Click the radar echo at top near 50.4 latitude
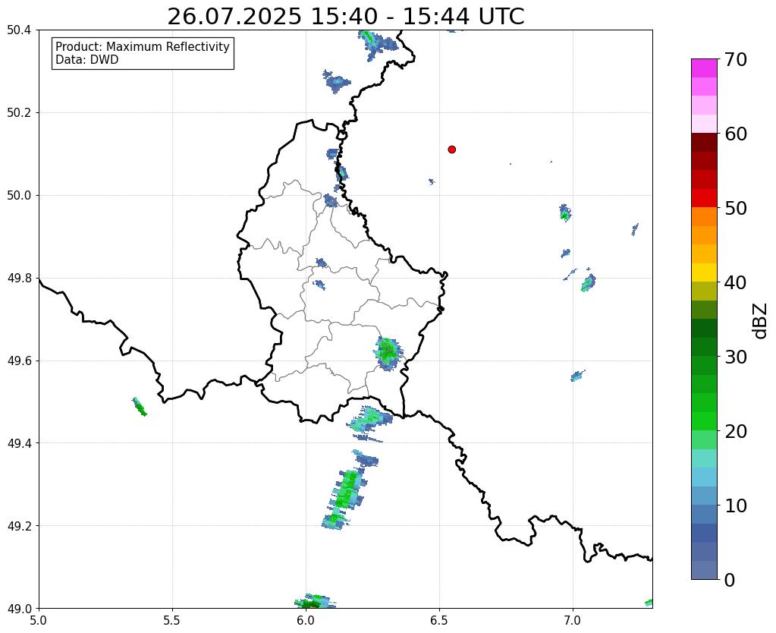This screenshot has height=633, width=776. point(377,45)
